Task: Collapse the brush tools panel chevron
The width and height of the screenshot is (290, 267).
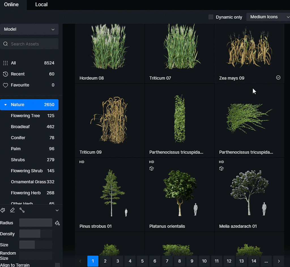Action: [57, 210]
